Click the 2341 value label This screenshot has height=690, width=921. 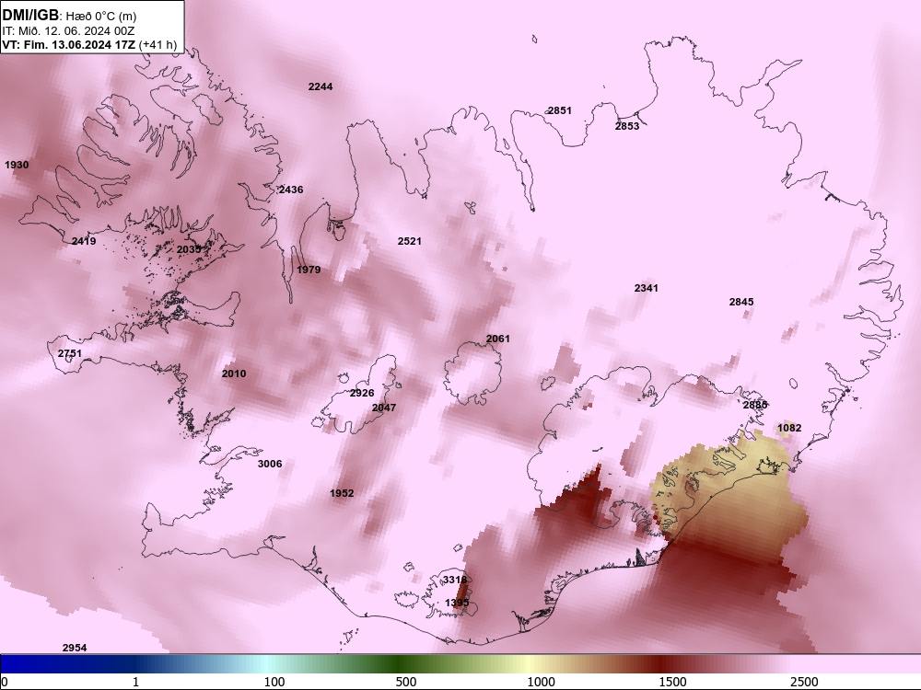point(647,288)
